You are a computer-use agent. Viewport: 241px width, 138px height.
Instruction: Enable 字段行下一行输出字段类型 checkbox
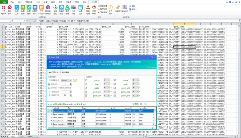[x=50, y=88]
